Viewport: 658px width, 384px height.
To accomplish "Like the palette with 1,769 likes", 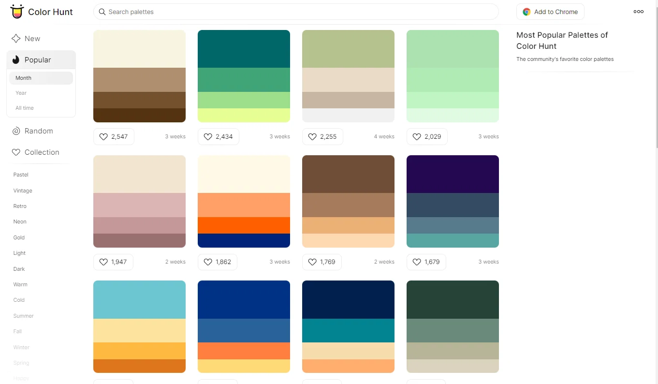I will coord(322,262).
